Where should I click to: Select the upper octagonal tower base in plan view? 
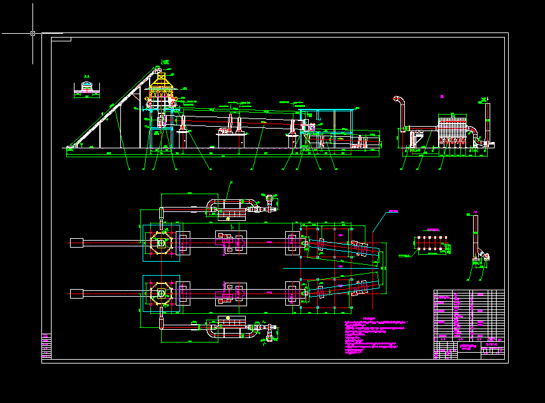coord(161,243)
